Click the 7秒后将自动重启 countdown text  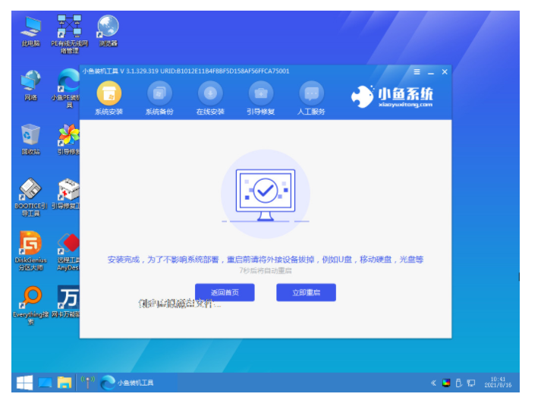click(265, 271)
